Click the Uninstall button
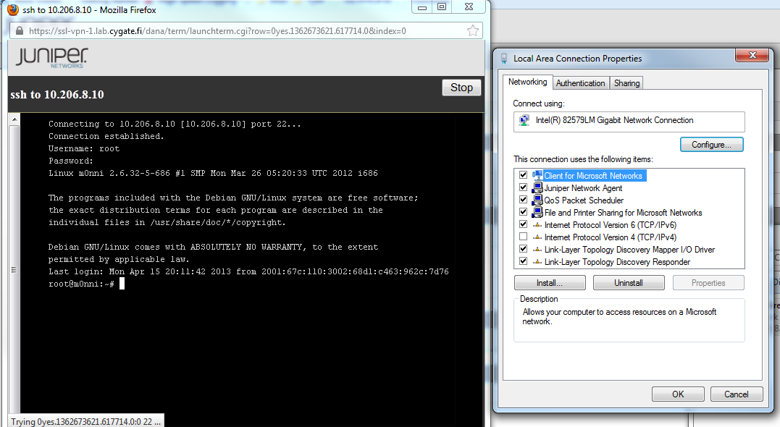 click(629, 283)
